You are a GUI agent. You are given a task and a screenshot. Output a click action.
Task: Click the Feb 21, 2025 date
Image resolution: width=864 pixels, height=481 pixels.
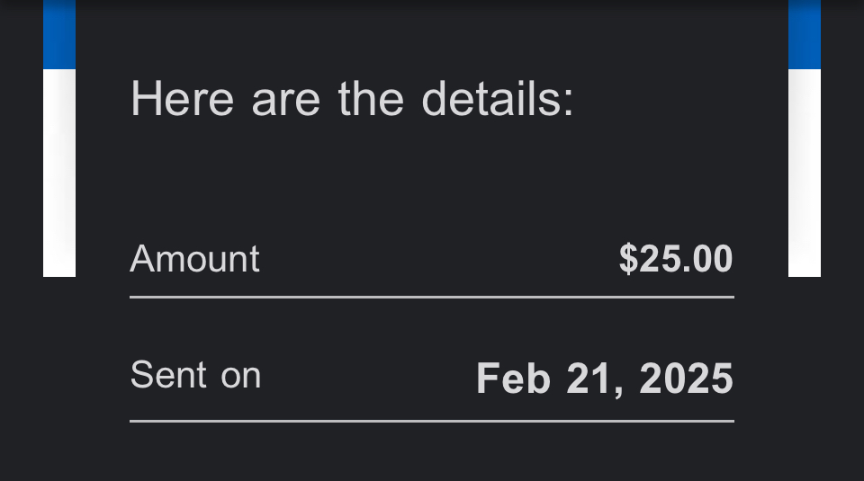coord(605,379)
